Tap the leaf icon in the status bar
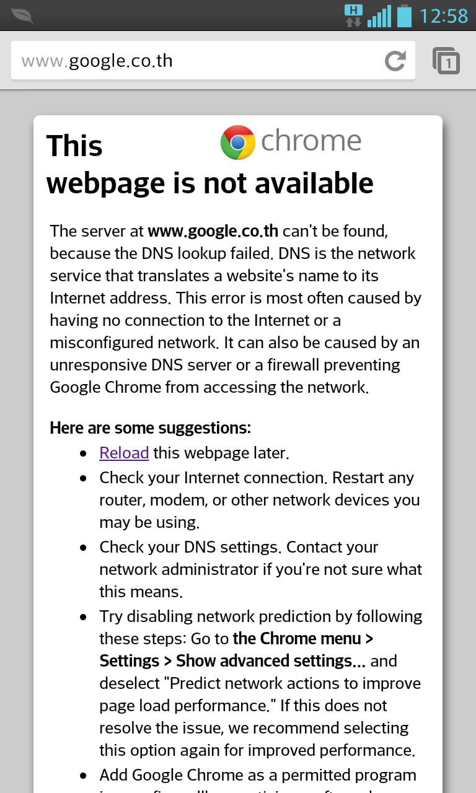476x793 pixels. 22,15
